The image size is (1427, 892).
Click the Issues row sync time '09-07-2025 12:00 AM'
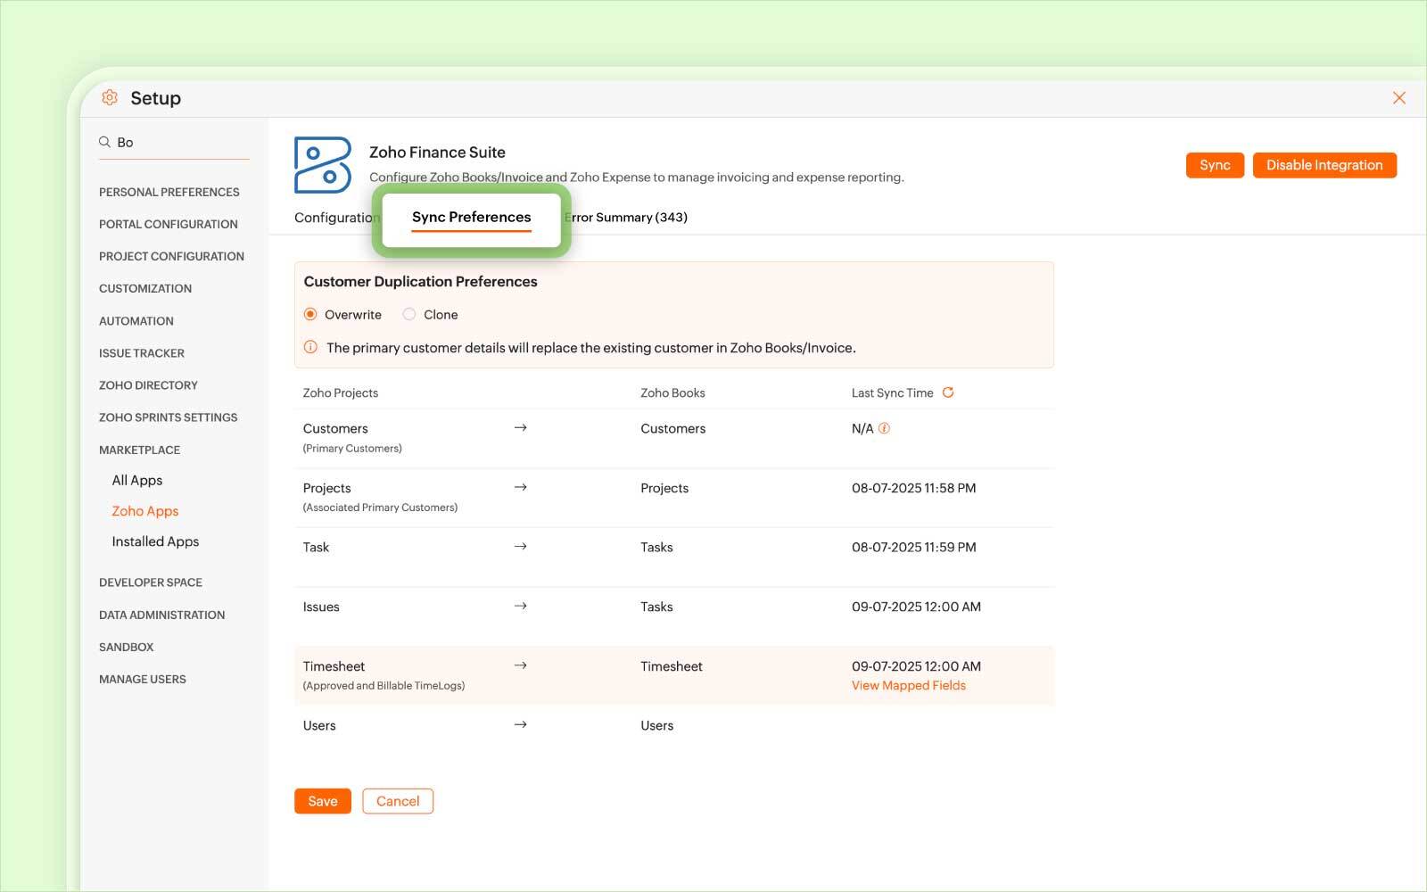click(x=916, y=607)
